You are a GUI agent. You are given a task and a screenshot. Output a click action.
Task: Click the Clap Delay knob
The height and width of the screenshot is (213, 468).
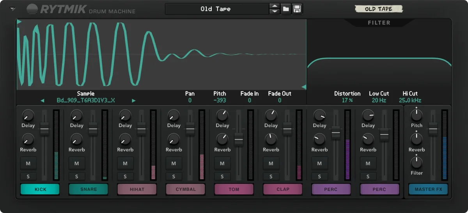click(271, 115)
